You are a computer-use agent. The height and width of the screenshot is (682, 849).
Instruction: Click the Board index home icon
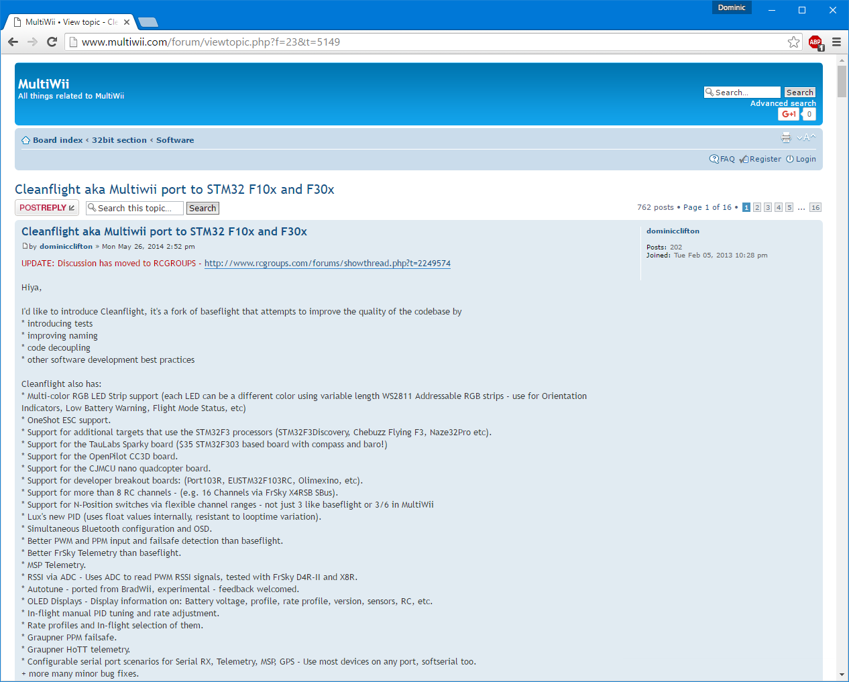pyautogui.click(x=26, y=140)
